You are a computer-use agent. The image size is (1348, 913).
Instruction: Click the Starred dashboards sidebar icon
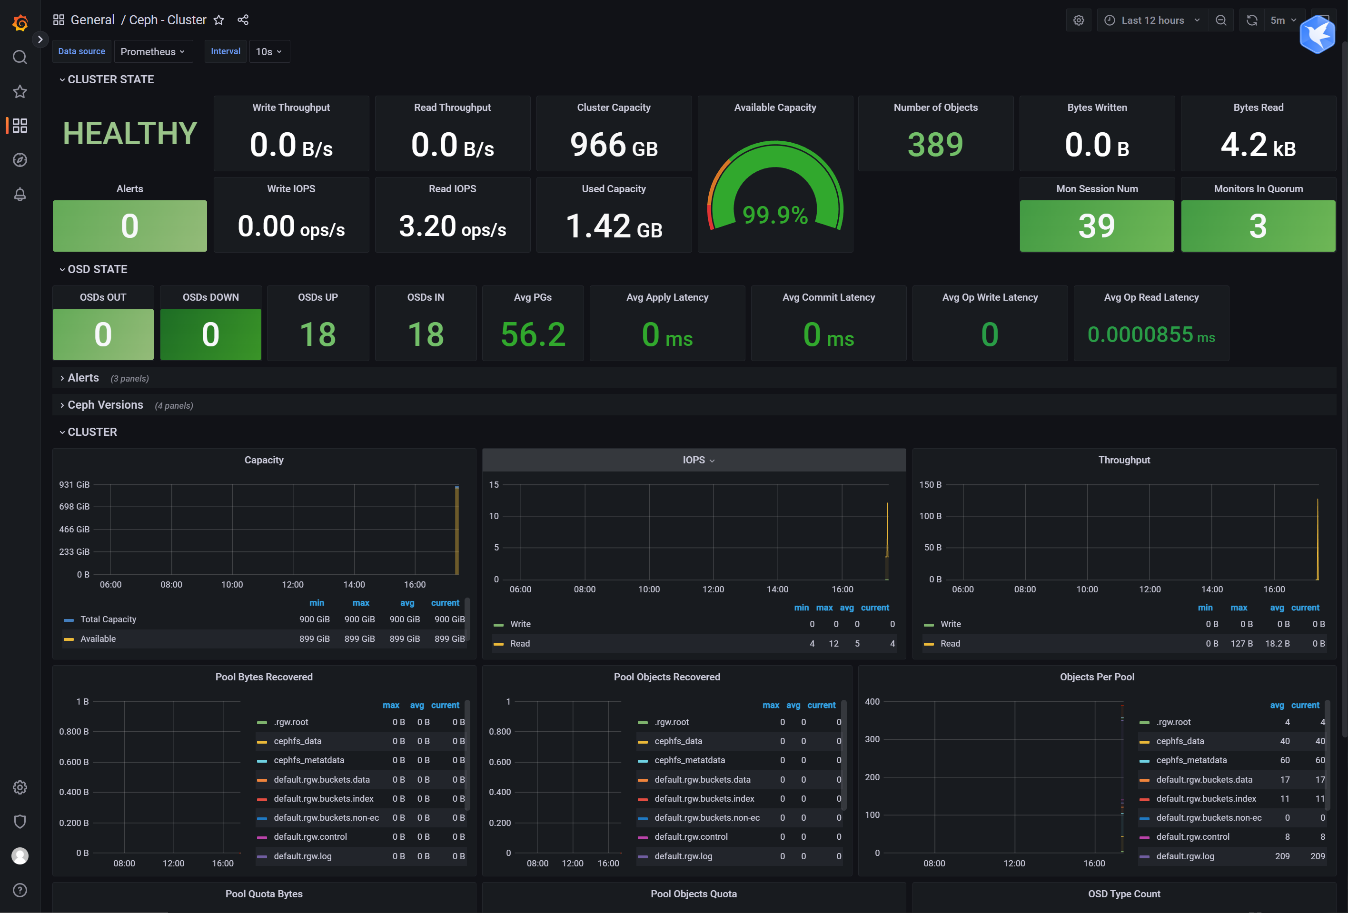[x=20, y=92]
